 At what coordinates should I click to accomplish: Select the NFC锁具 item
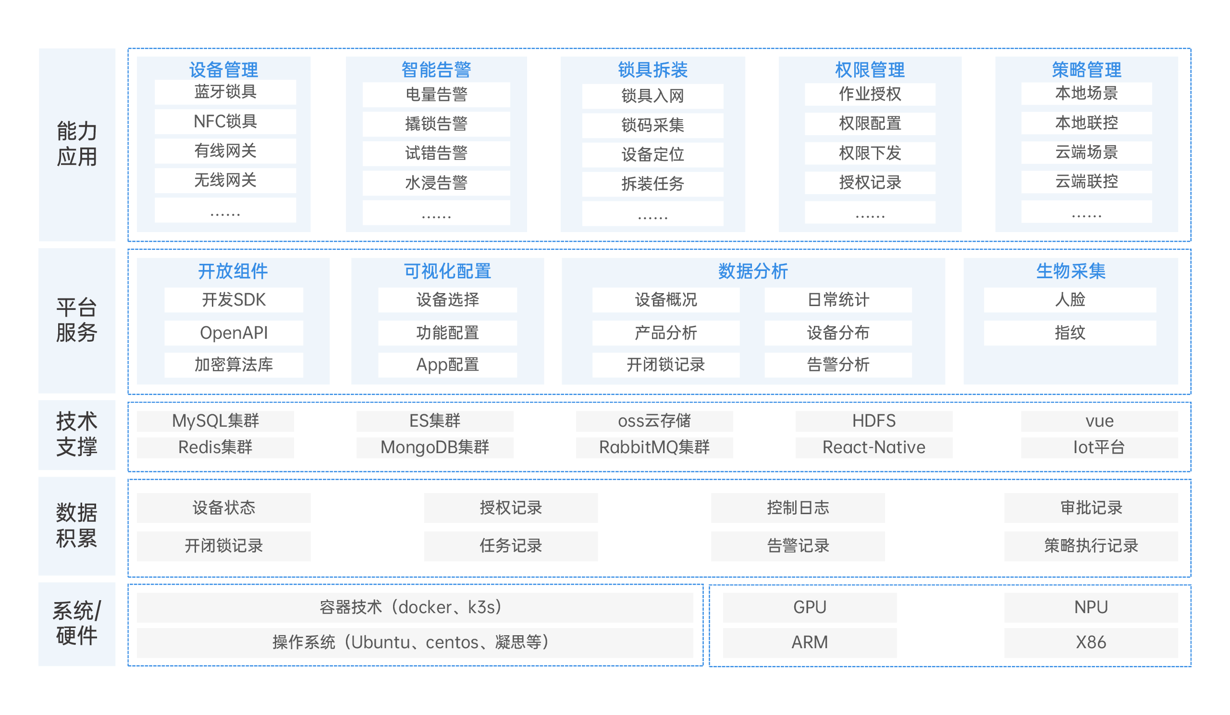click(225, 122)
